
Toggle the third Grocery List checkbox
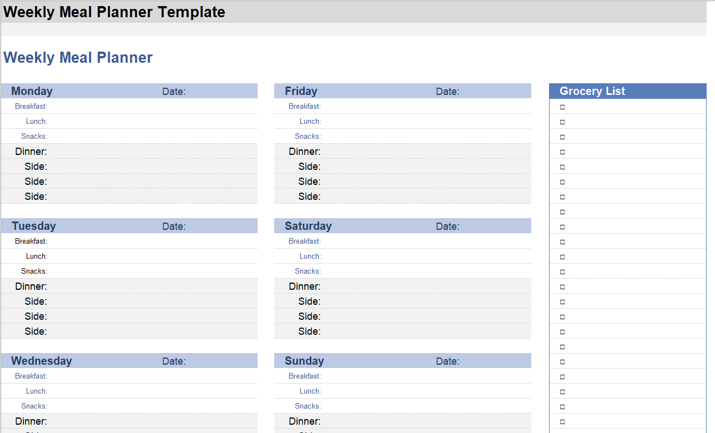coord(562,137)
